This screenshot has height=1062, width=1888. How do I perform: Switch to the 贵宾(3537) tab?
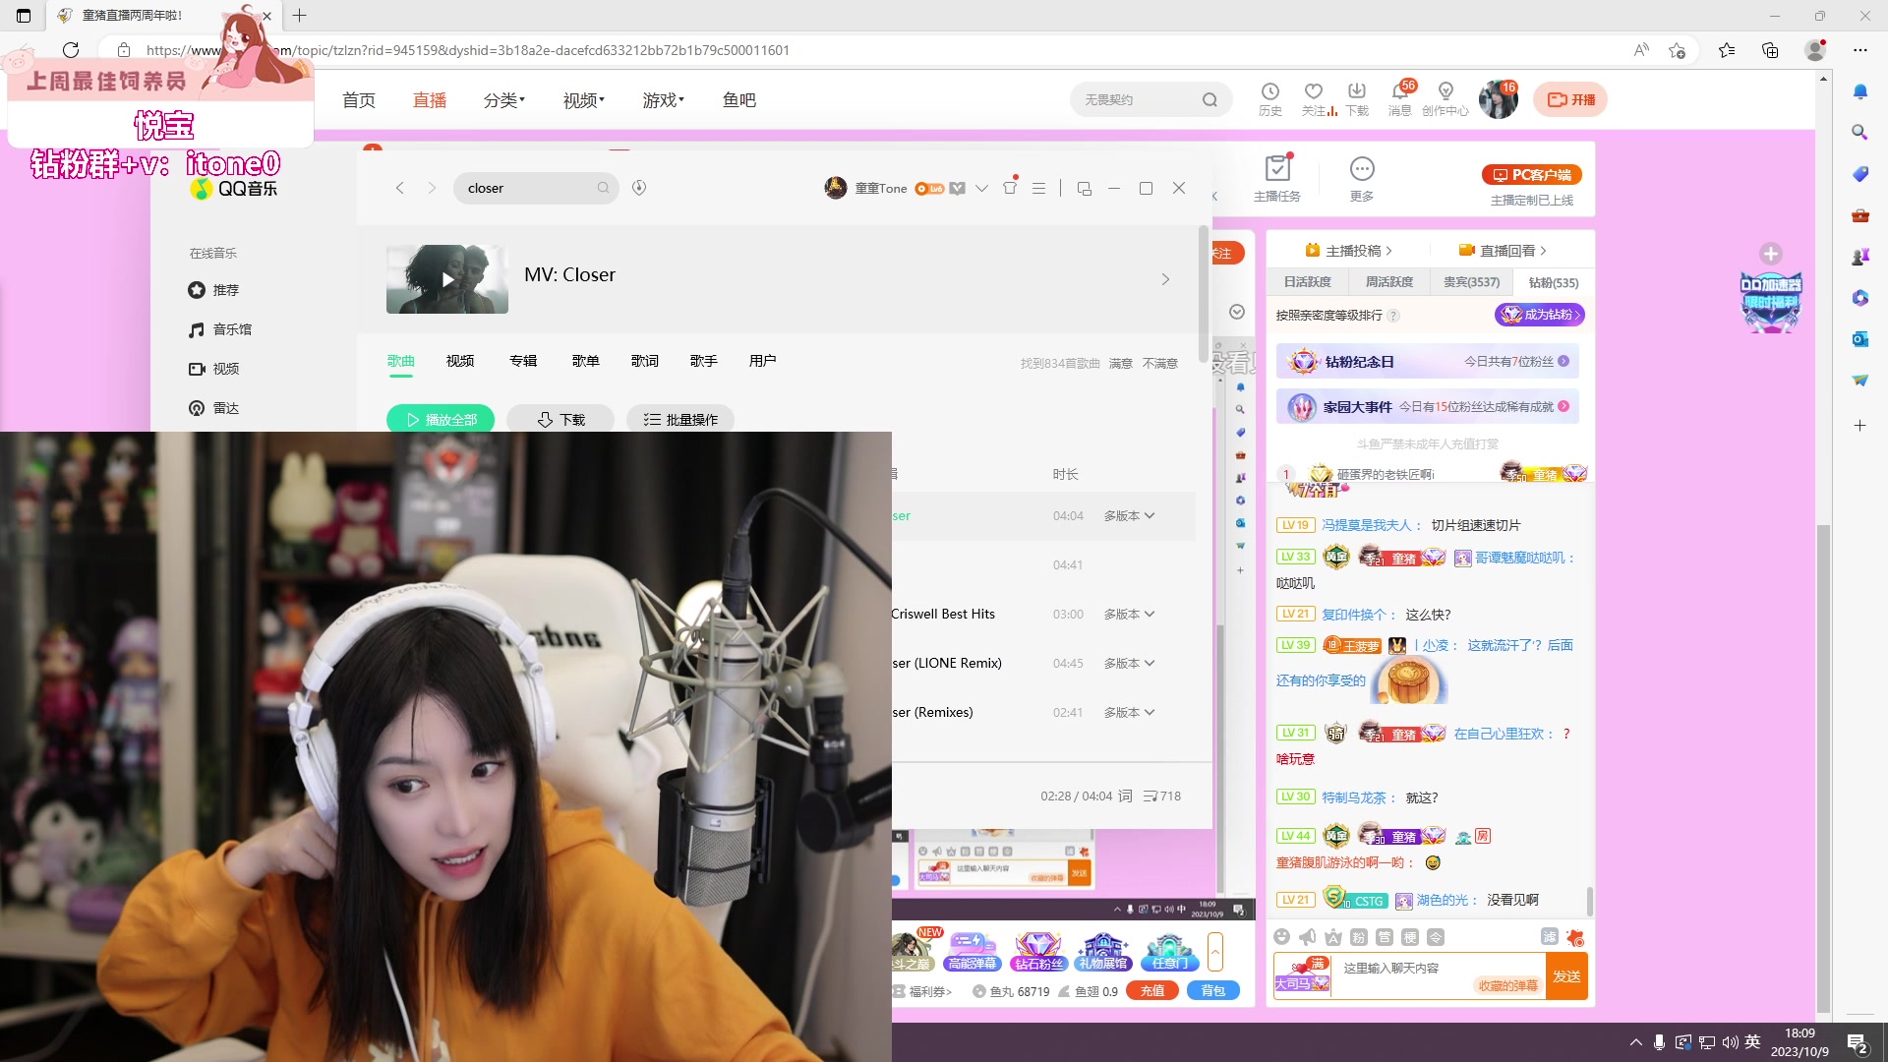[1471, 282]
